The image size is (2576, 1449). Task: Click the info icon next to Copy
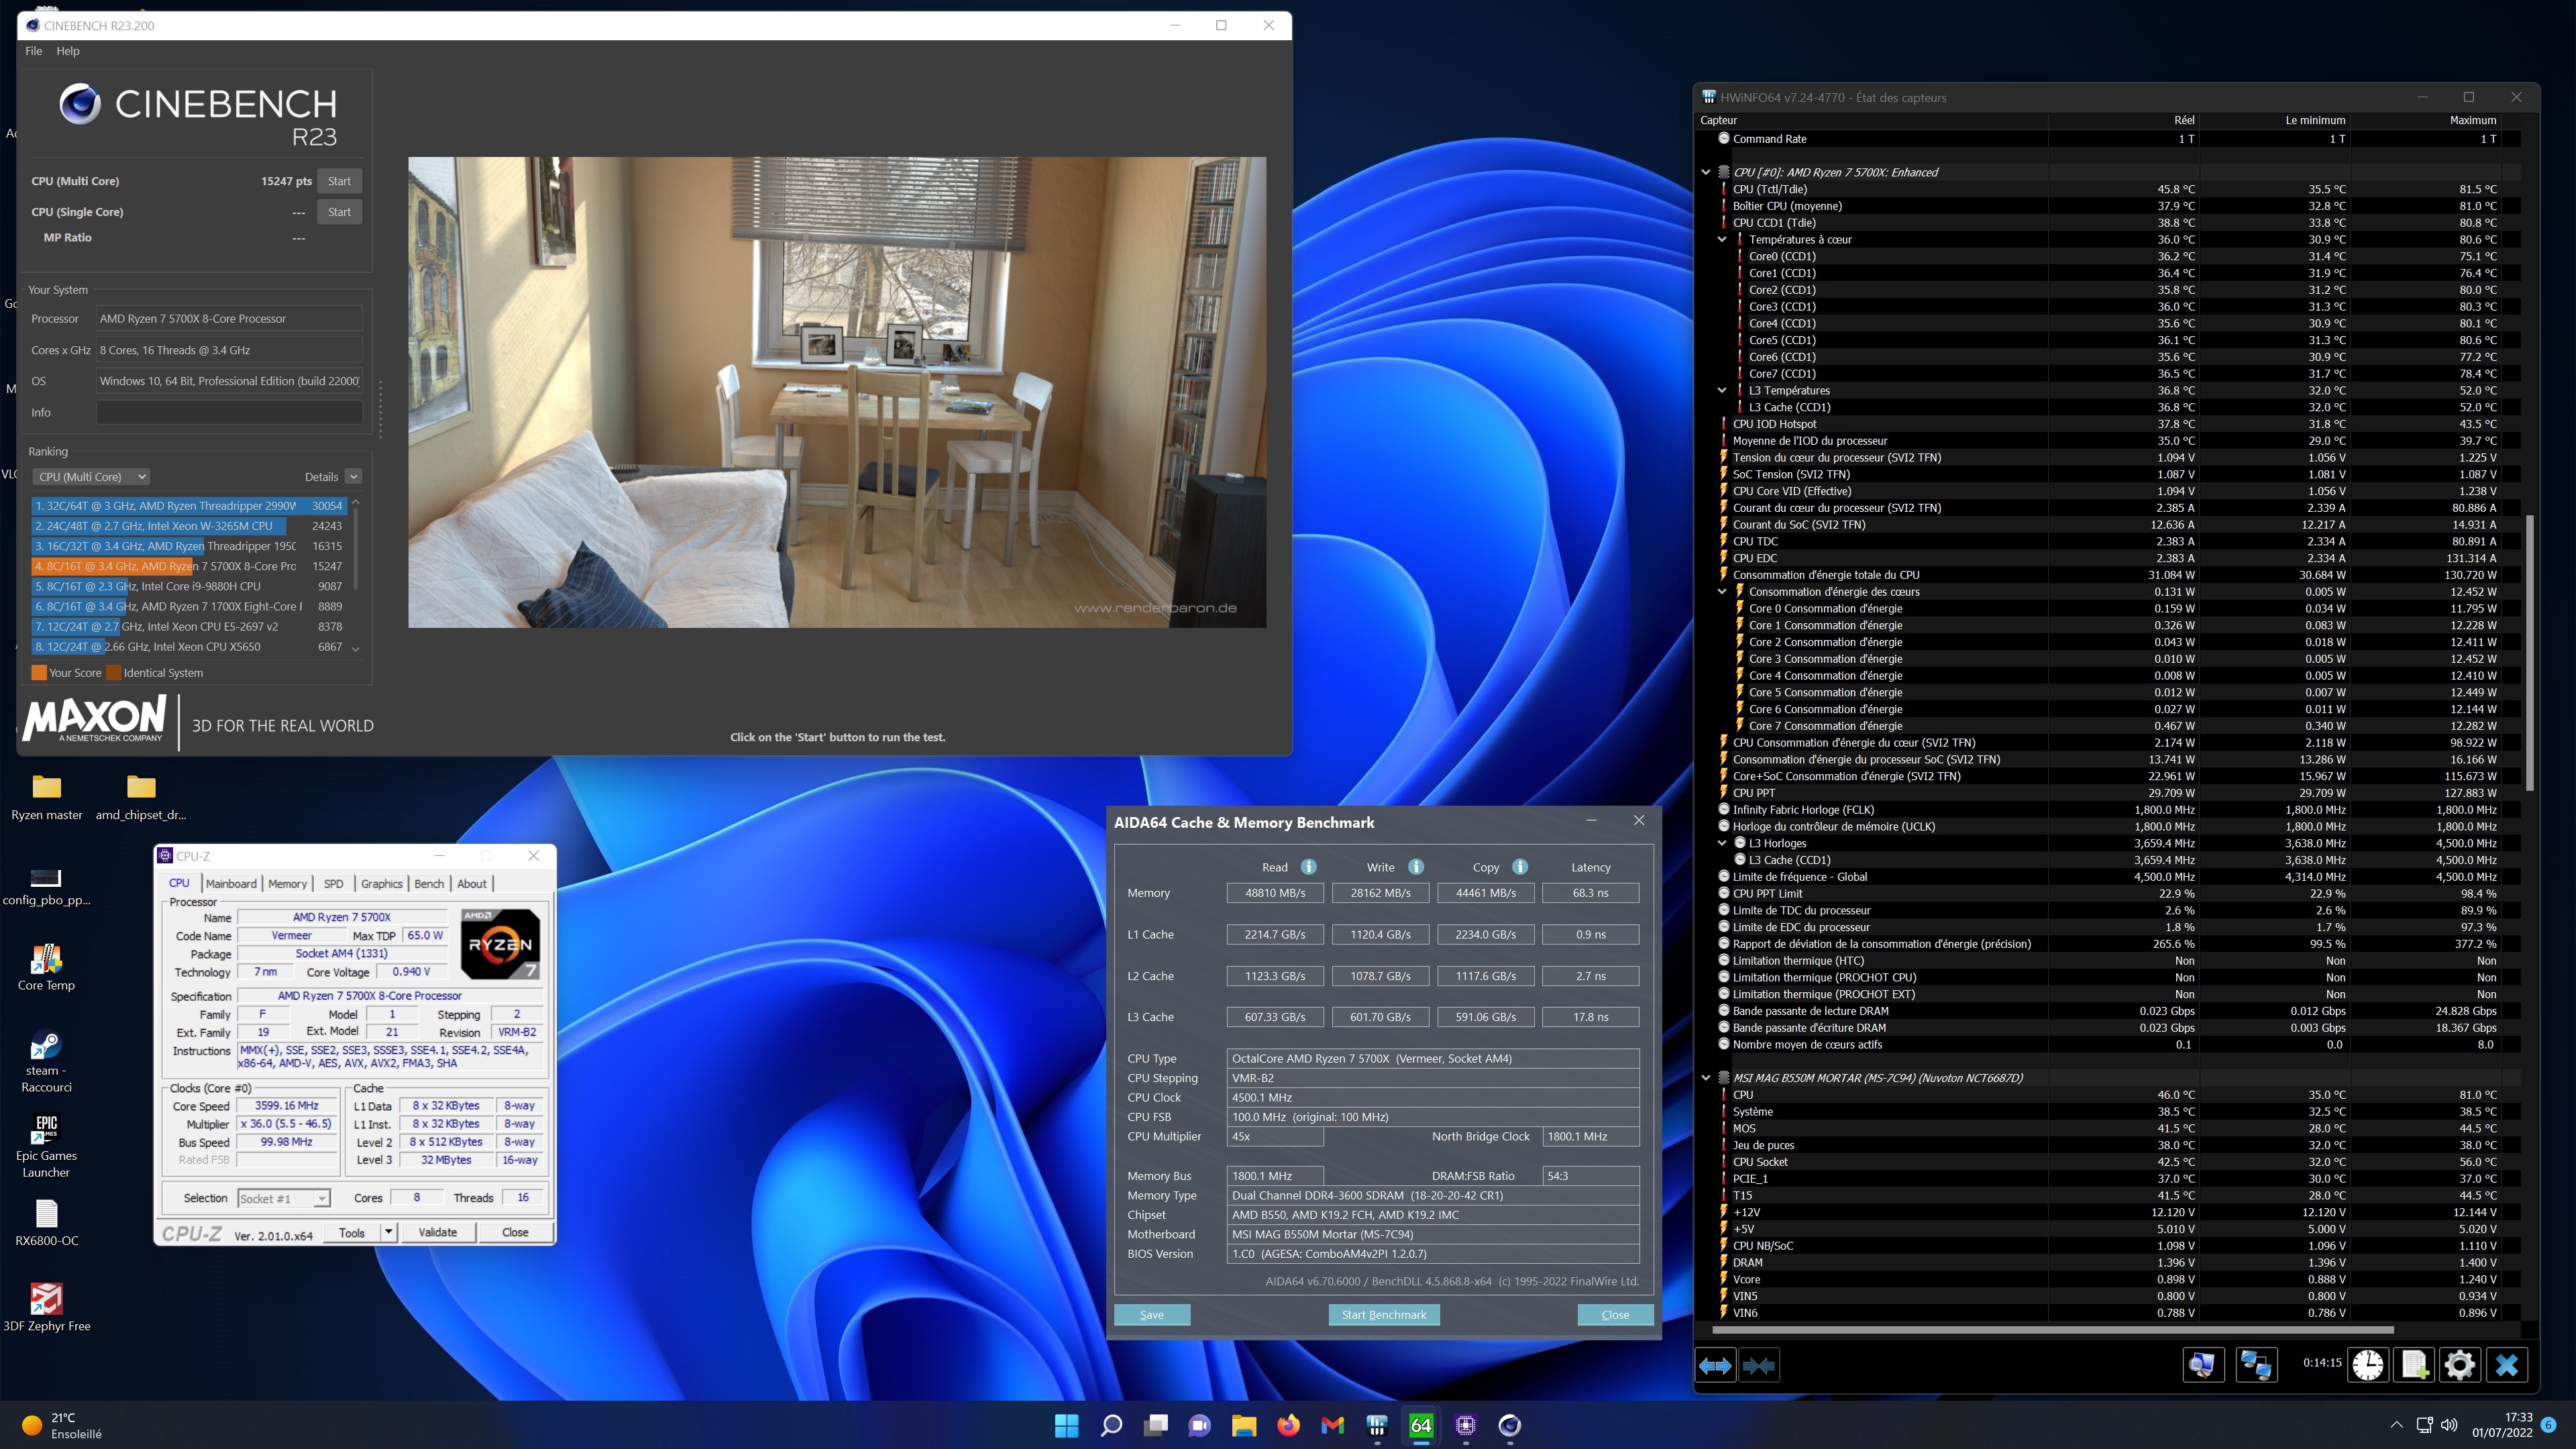click(1520, 867)
